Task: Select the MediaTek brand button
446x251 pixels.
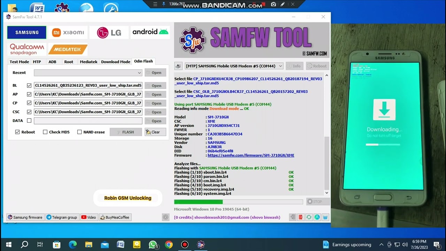Action: [x=68, y=49]
